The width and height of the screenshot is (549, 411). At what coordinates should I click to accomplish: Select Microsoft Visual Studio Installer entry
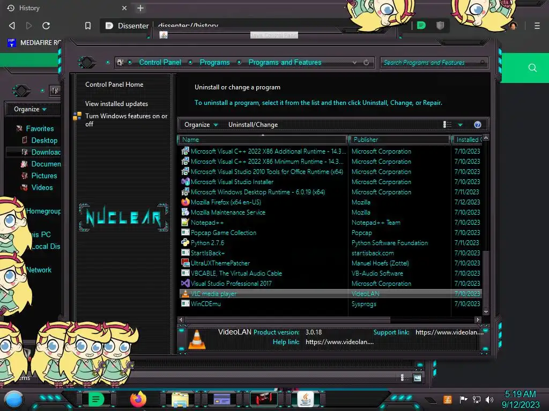click(x=227, y=182)
